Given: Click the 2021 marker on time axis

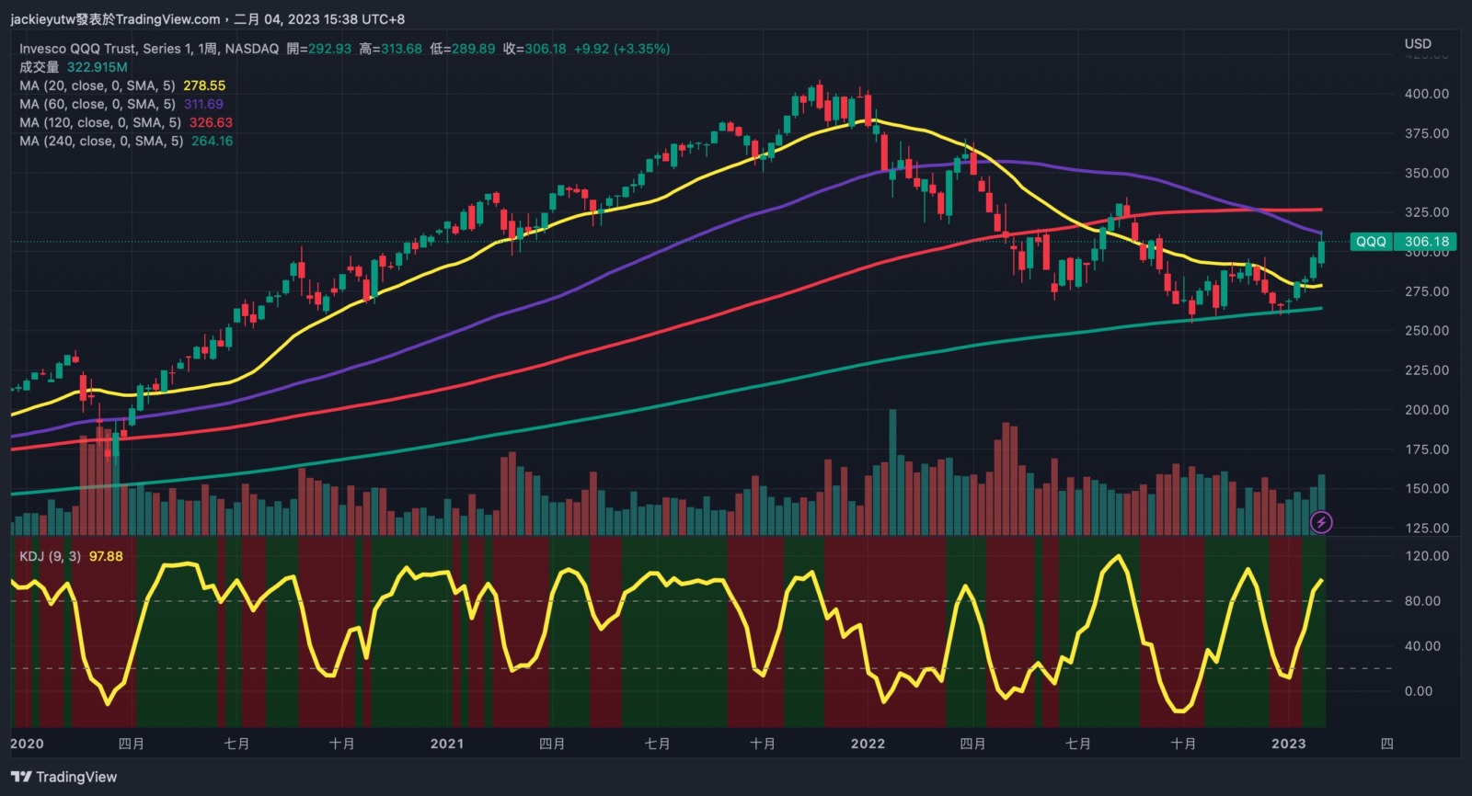Looking at the screenshot, I should click(x=447, y=744).
